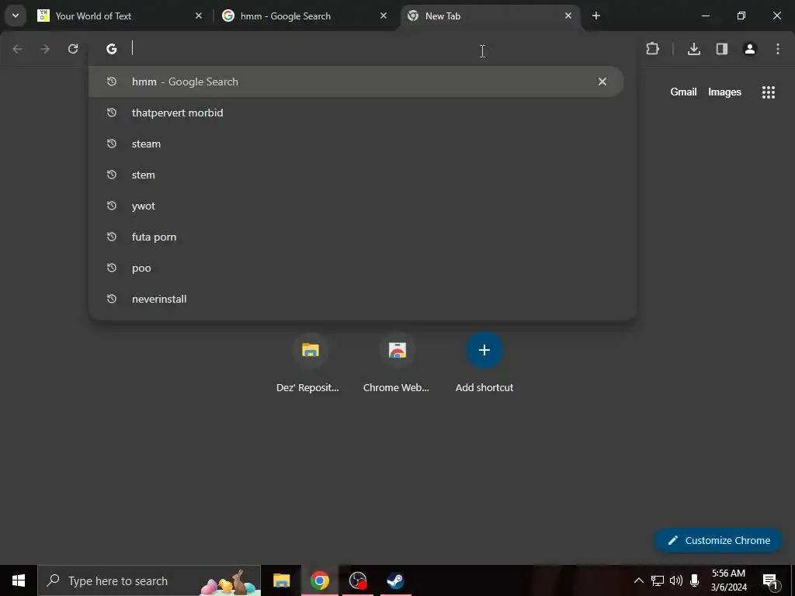Image resolution: width=795 pixels, height=596 pixels.
Task: Remove the hmm suggestion with X
Action: coord(602,81)
